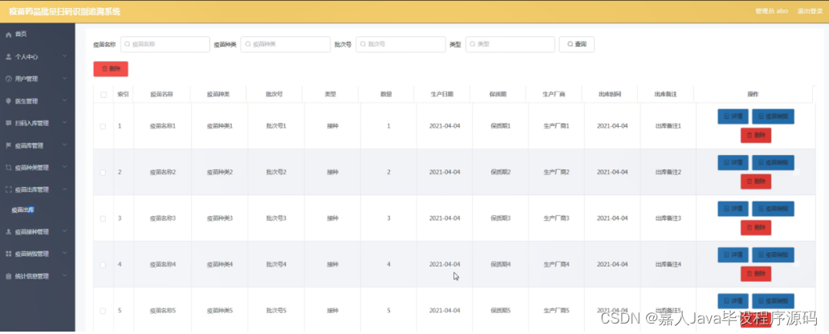This screenshot has height=334, width=829.
Task: Check the checkbox for row 4
Action: point(103,265)
